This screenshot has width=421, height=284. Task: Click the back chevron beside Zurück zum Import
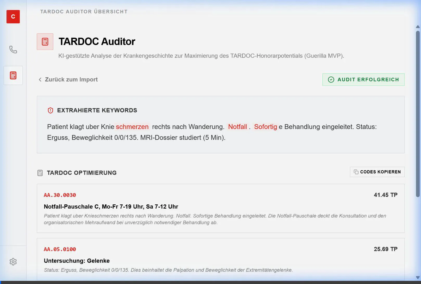click(40, 79)
